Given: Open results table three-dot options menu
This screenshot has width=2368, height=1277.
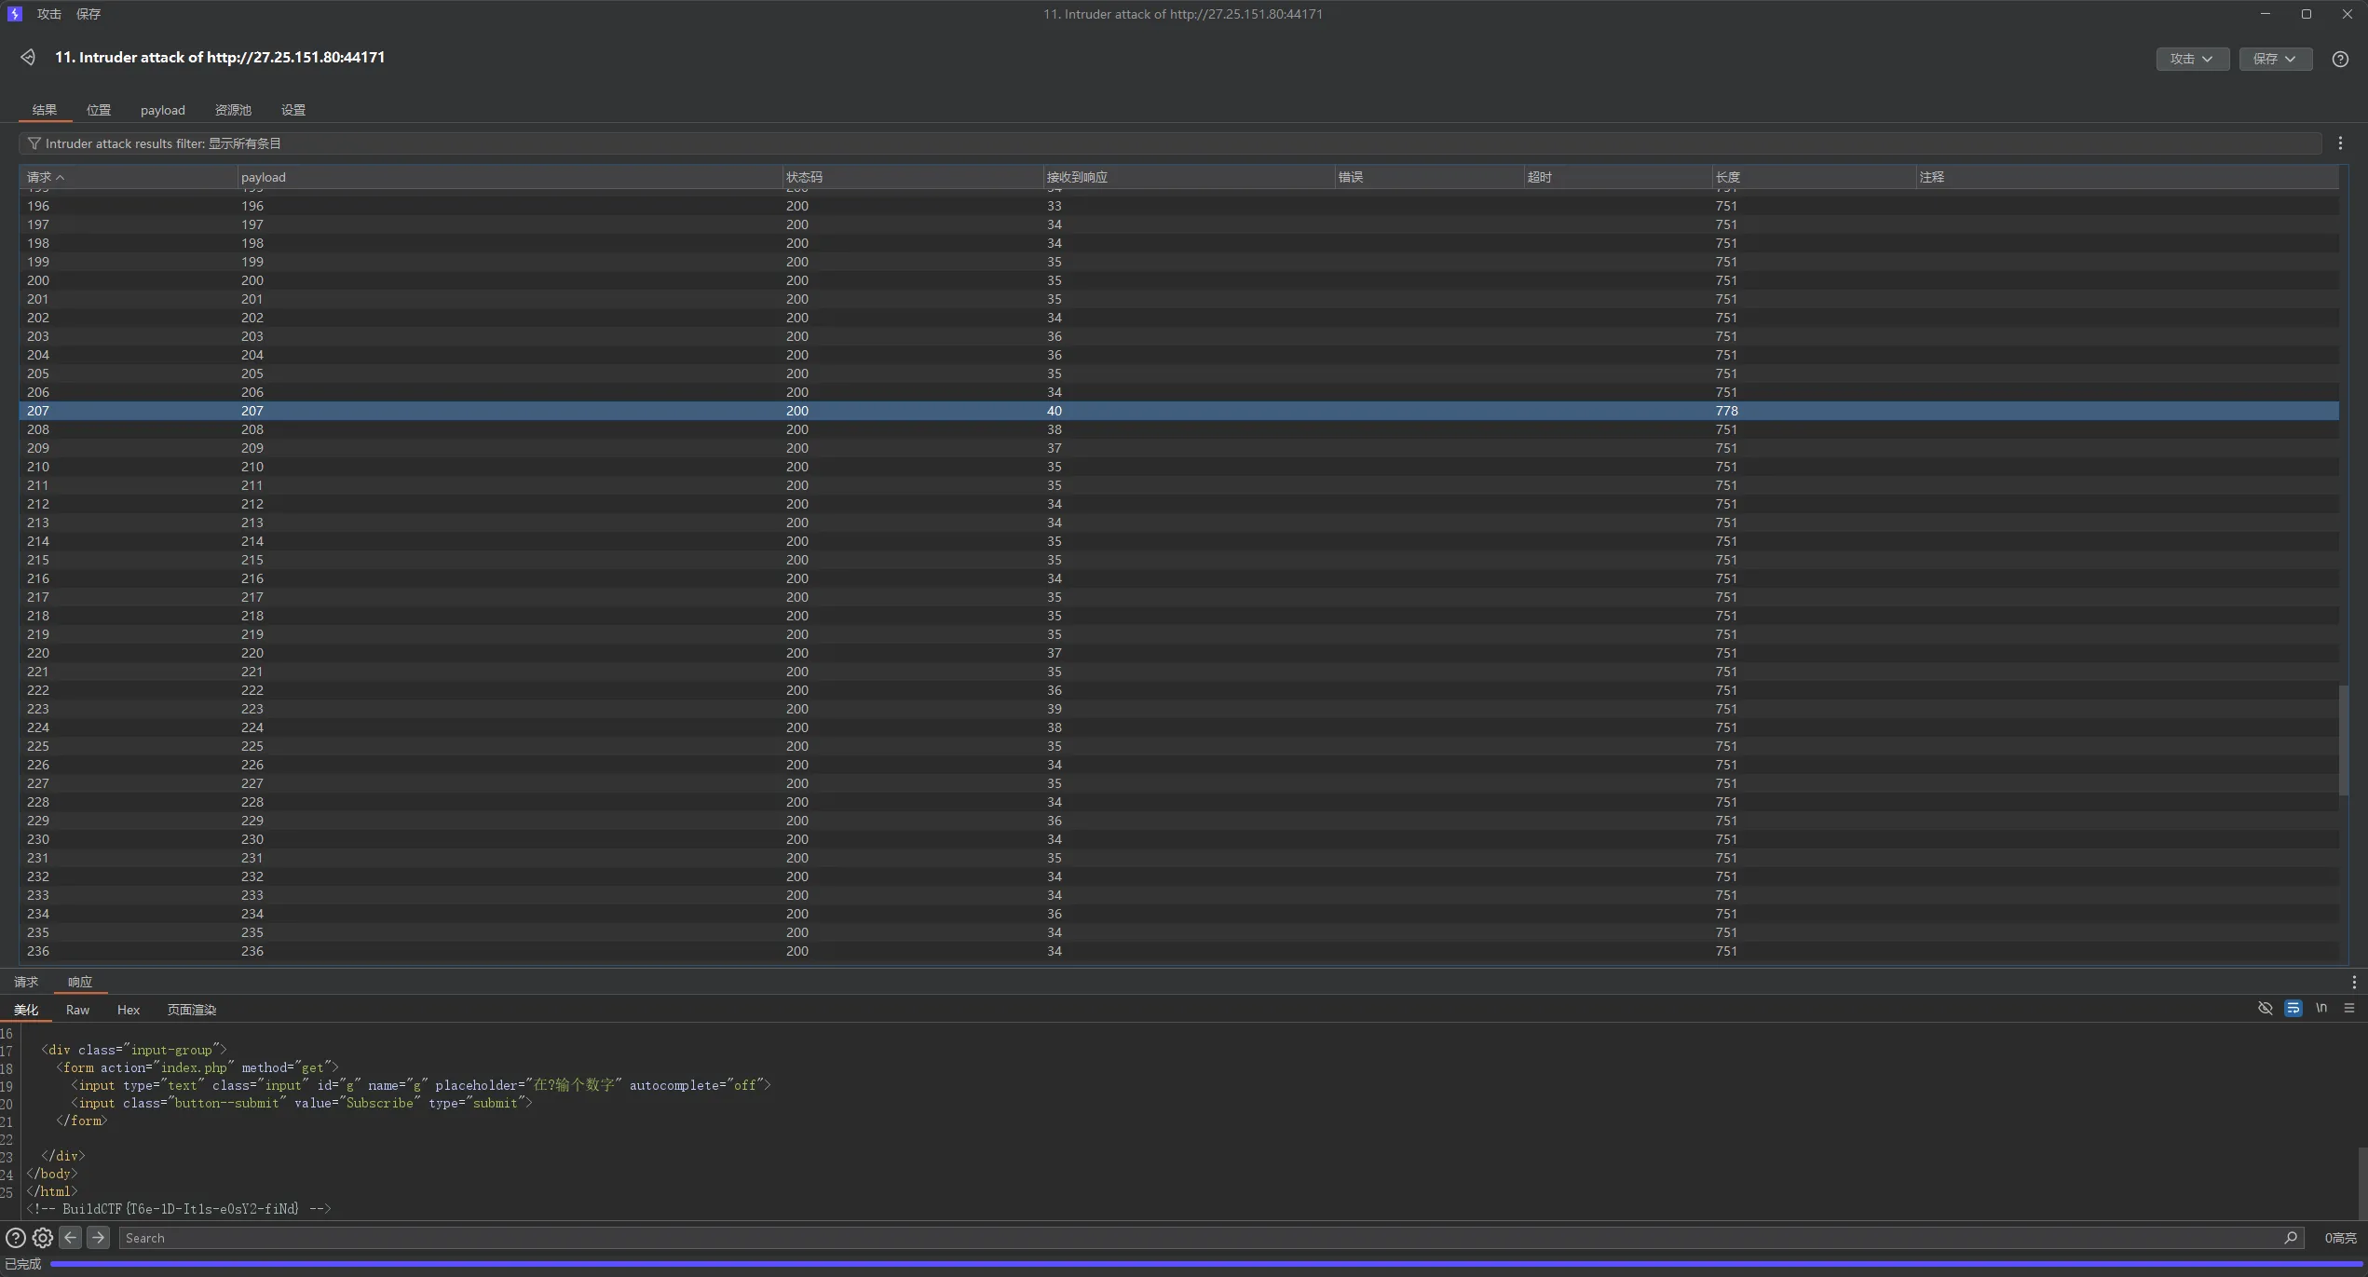Looking at the screenshot, I should [x=2340, y=143].
